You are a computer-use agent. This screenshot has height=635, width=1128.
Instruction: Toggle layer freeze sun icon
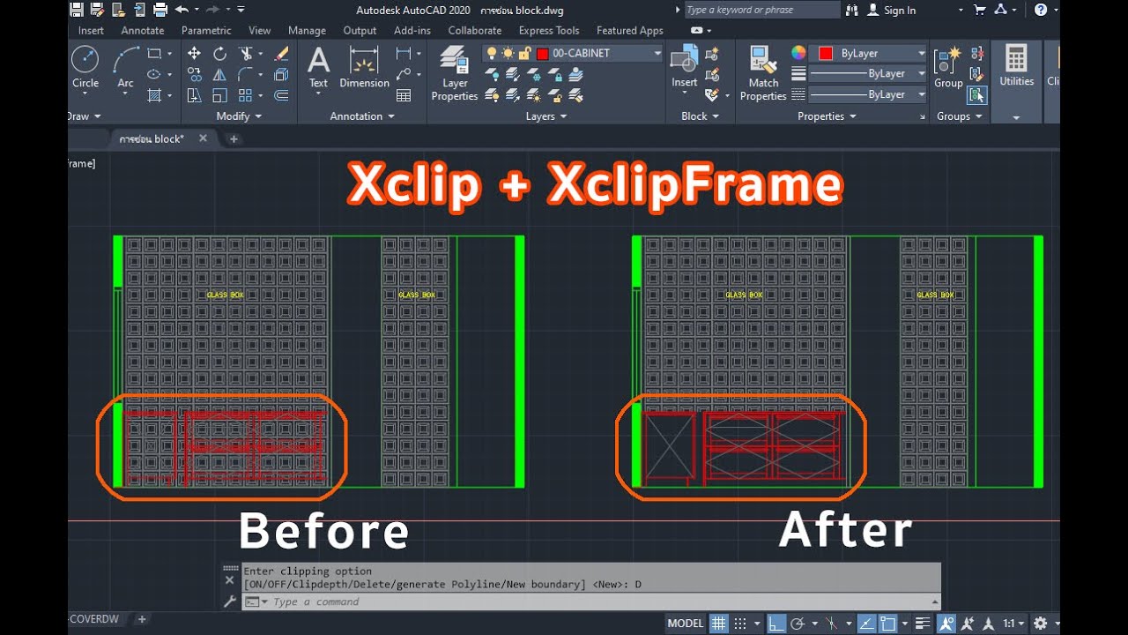pyautogui.click(x=508, y=54)
